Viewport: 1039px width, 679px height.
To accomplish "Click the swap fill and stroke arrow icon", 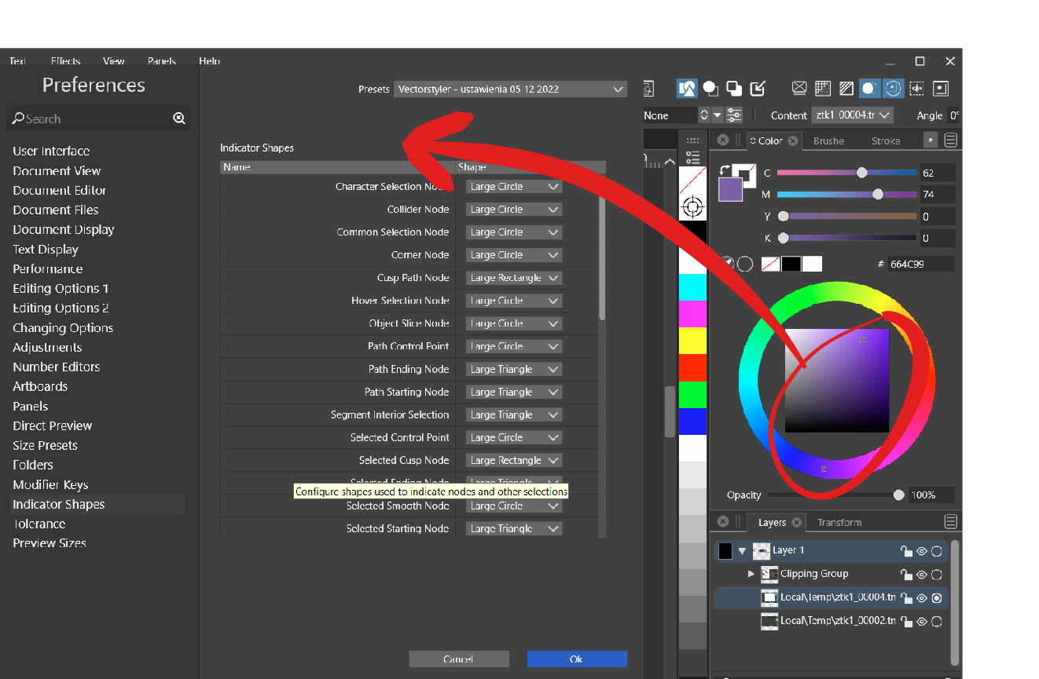I will tap(725, 170).
